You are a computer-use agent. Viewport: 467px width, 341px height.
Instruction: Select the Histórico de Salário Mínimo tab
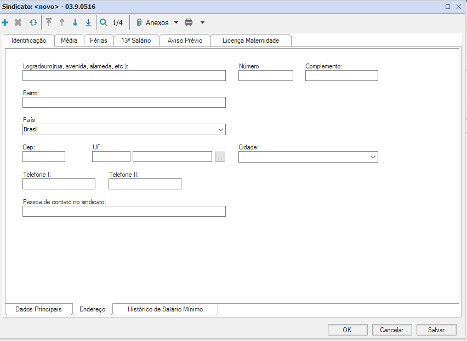pyautogui.click(x=165, y=309)
